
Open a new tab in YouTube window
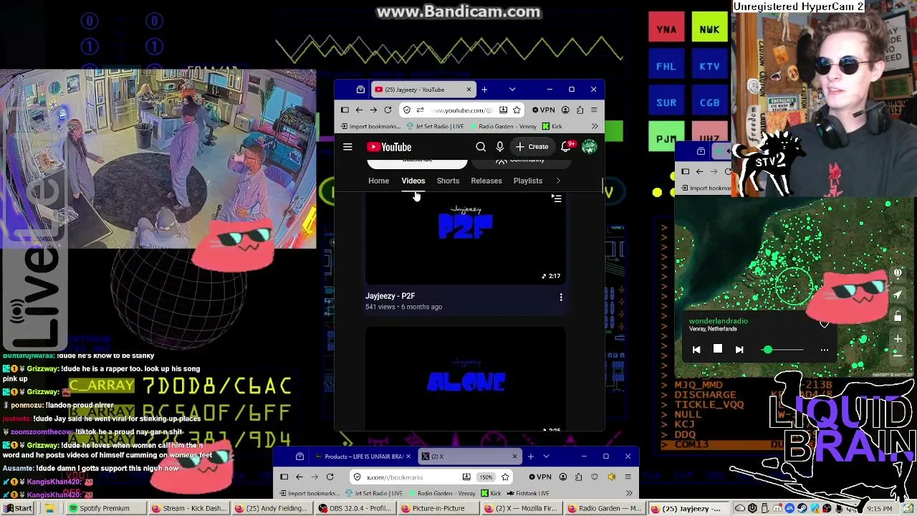[x=484, y=90]
